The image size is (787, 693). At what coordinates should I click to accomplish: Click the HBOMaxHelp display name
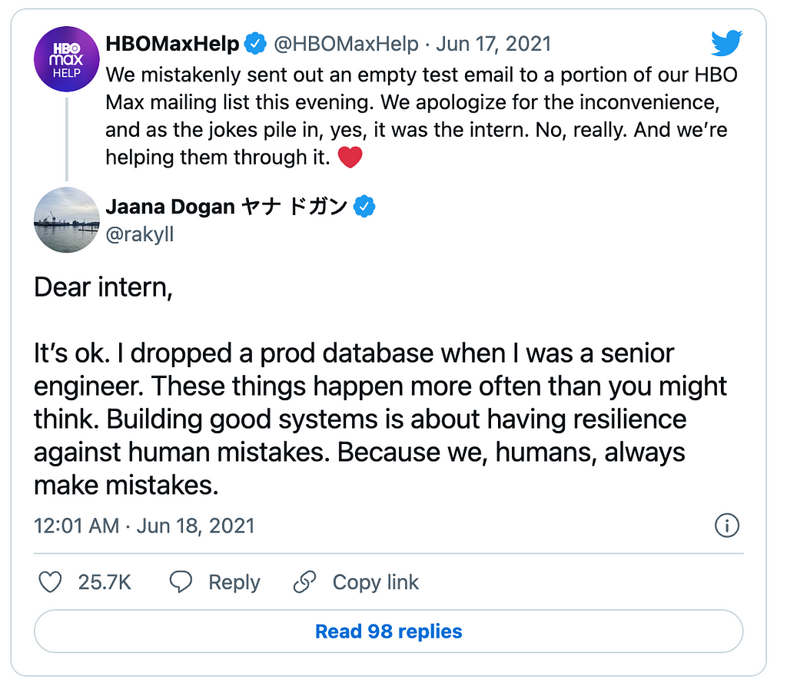(x=172, y=44)
